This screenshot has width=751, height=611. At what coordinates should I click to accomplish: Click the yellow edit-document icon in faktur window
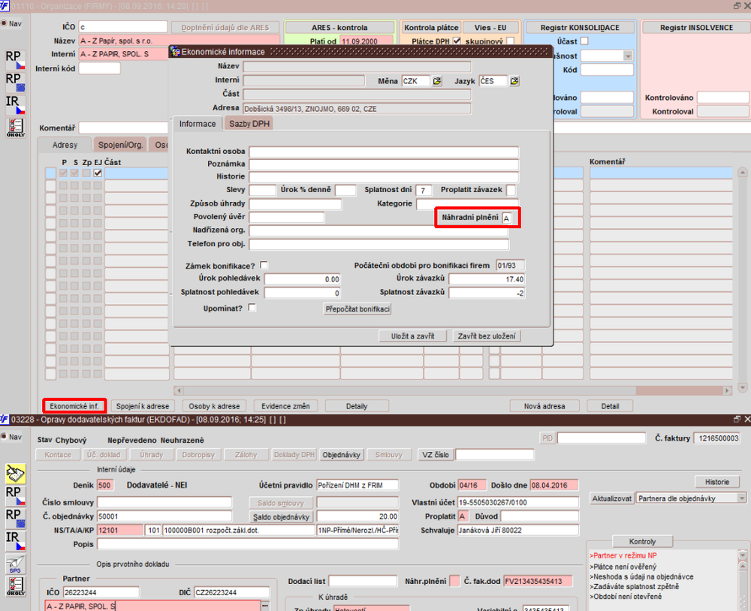(15, 474)
